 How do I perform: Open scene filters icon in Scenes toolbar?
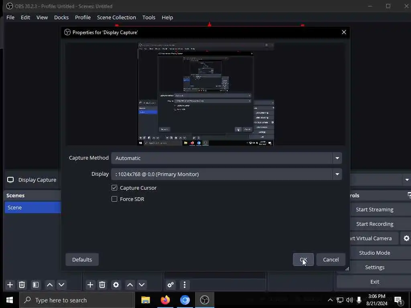(36, 285)
